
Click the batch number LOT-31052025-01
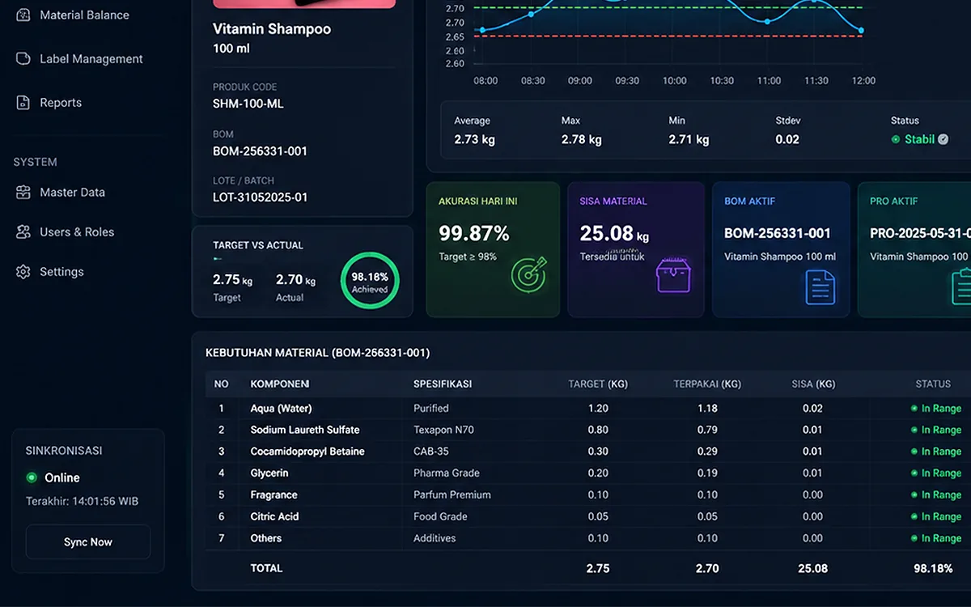pyautogui.click(x=261, y=197)
